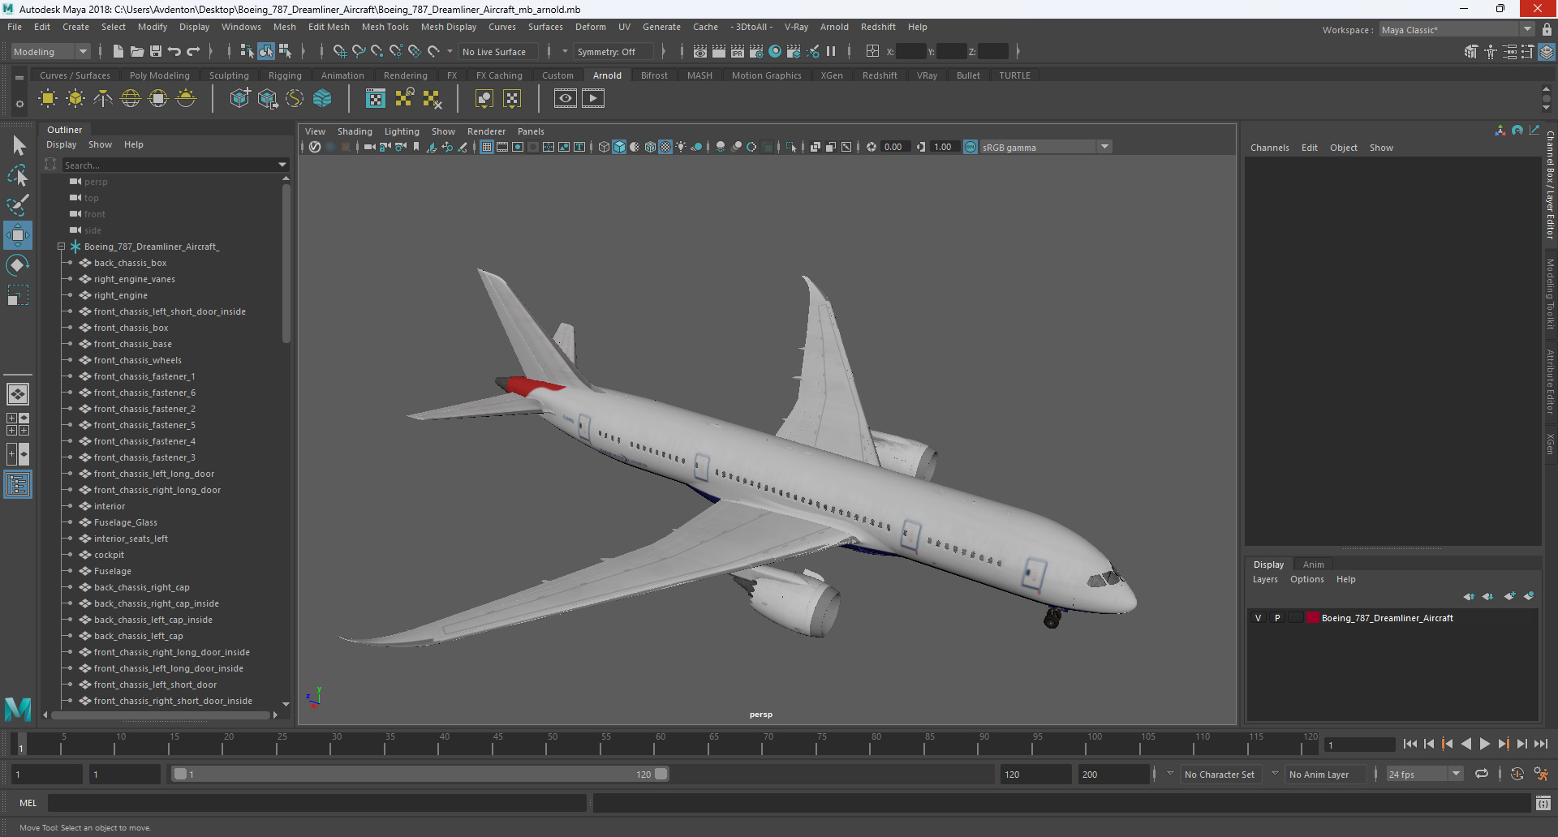Activate the Rotate tool in toolbox
Viewport: 1558px width, 837px height.
[18, 265]
